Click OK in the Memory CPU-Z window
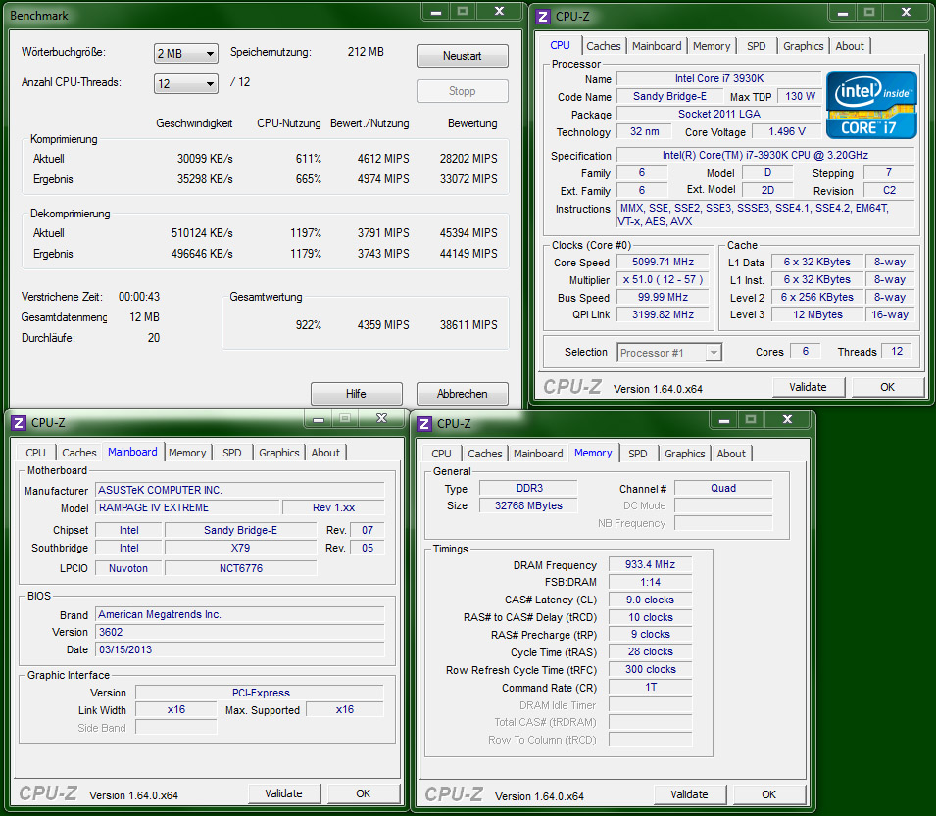936x816 pixels. tap(769, 794)
